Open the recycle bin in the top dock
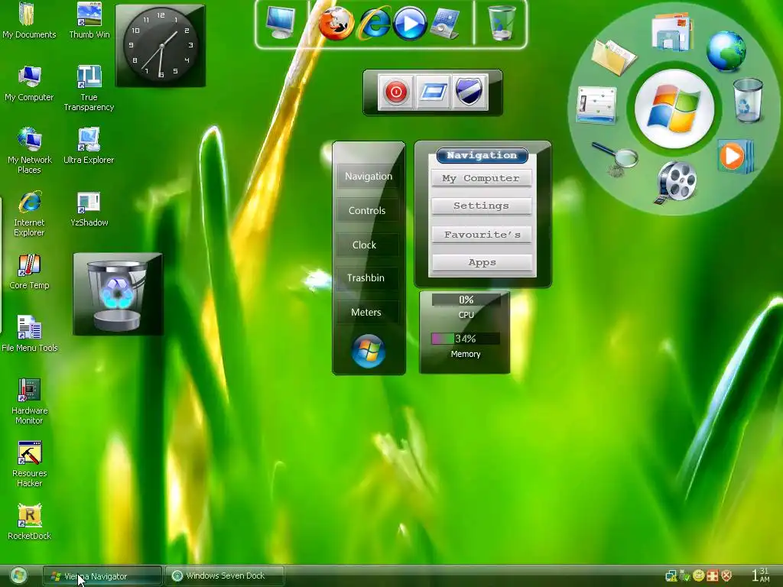783x587 pixels. pyautogui.click(x=501, y=23)
